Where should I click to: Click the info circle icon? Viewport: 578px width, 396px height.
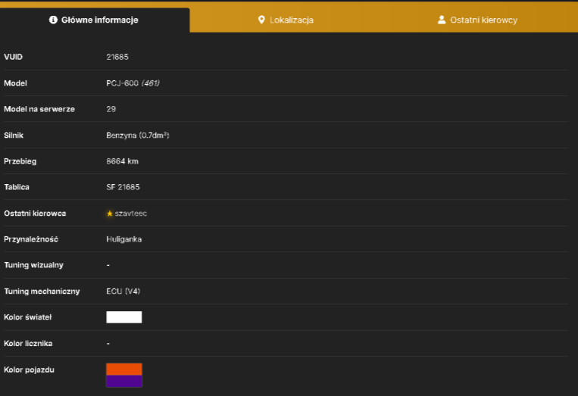point(53,20)
